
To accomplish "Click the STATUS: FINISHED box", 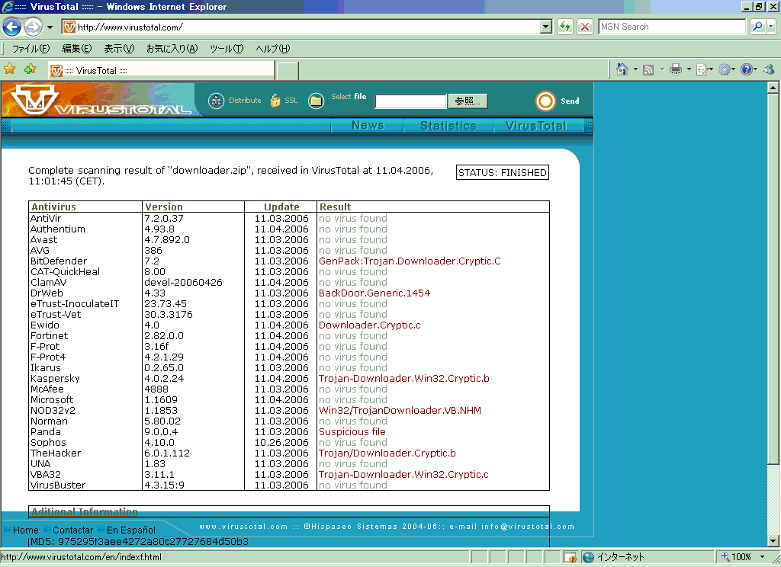I will pyautogui.click(x=502, y=172).
